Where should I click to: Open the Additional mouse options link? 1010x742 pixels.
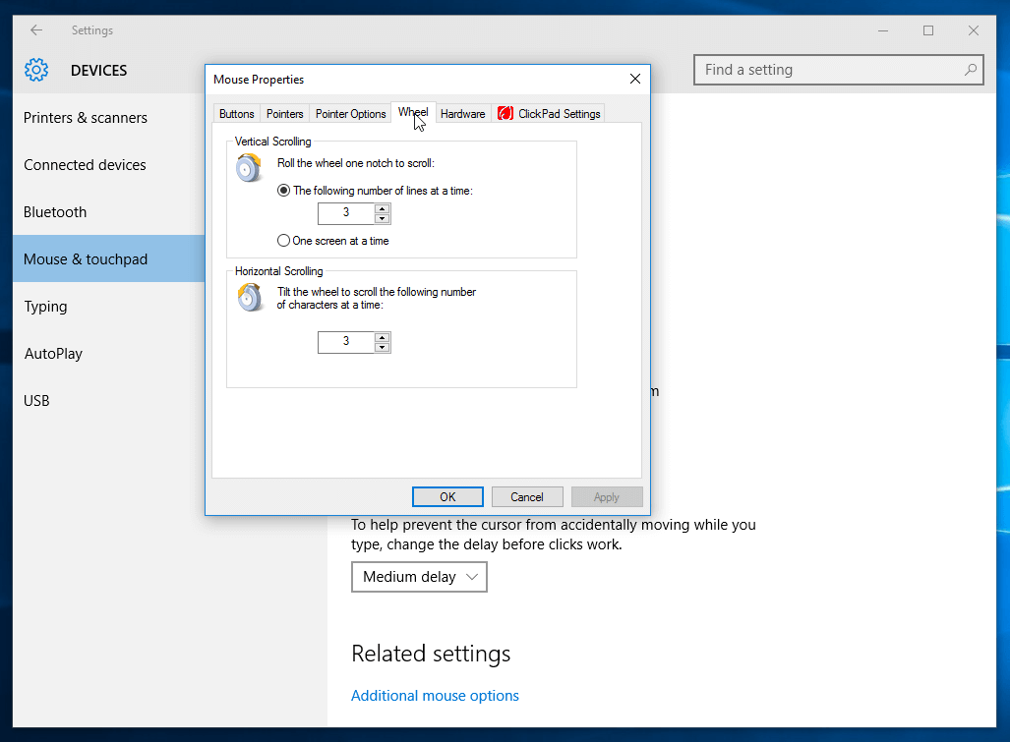(435, 696)
